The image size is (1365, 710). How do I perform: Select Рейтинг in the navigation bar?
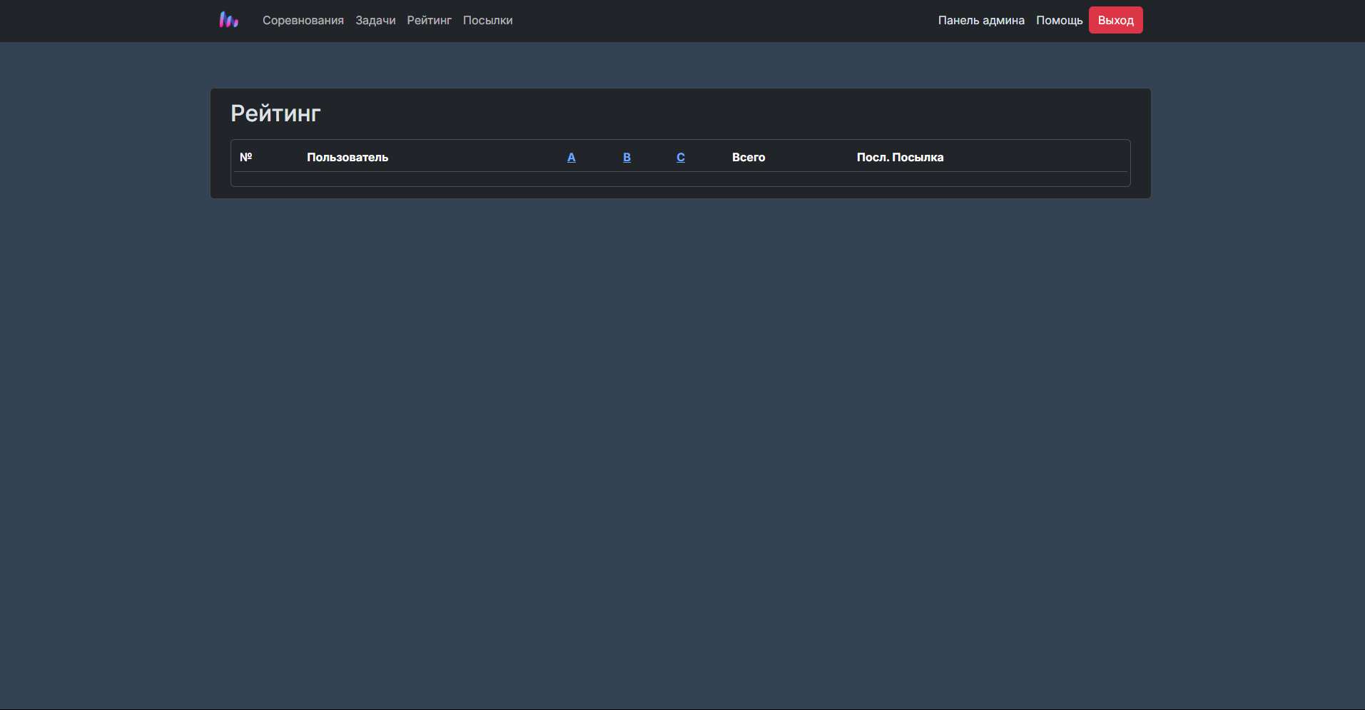click(x=429, y=21)
